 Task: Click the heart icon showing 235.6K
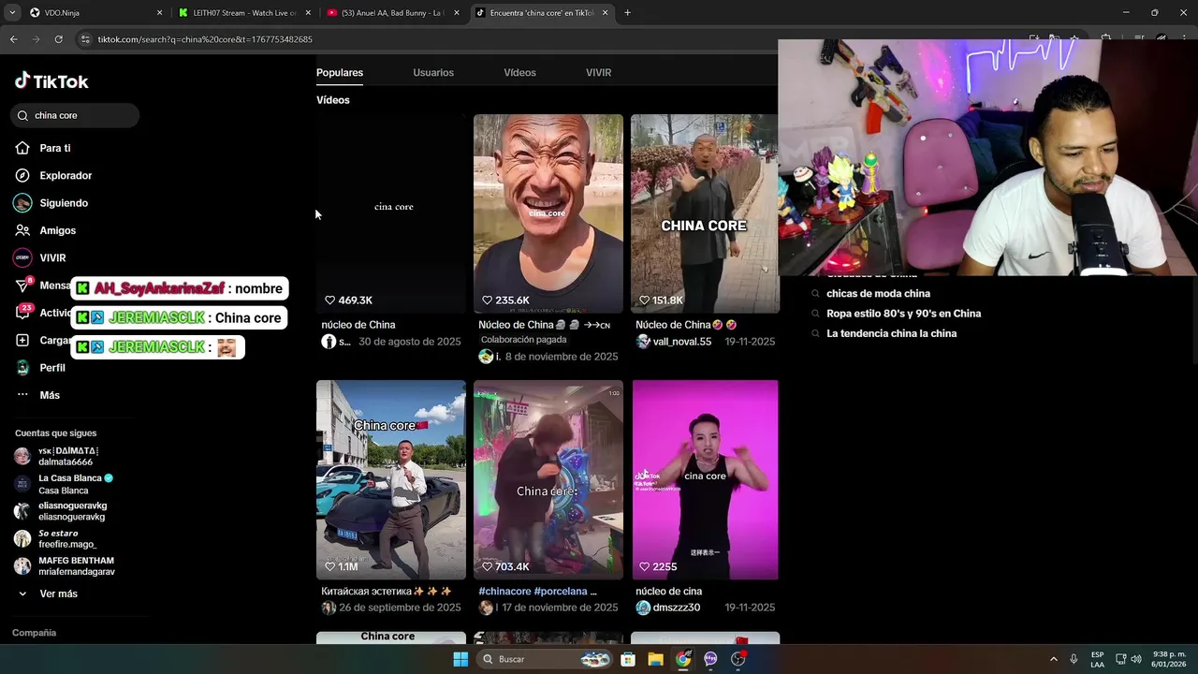(x=487, y=300)
